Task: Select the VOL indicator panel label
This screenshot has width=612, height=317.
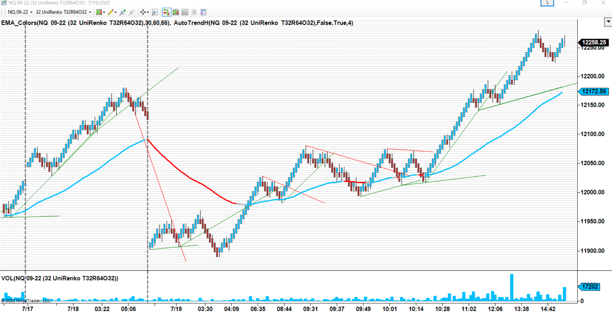Action: (x=60, y=278)
